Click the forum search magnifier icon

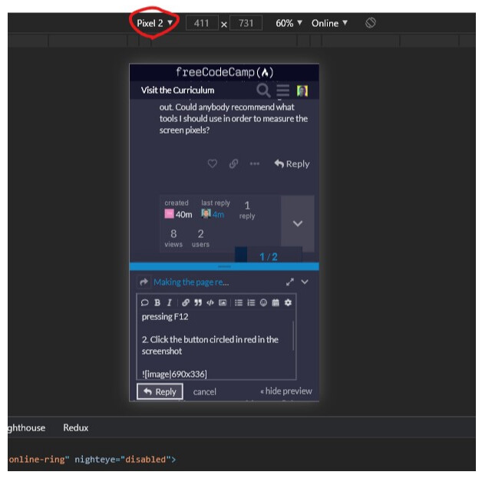click(x=263, y=91)
